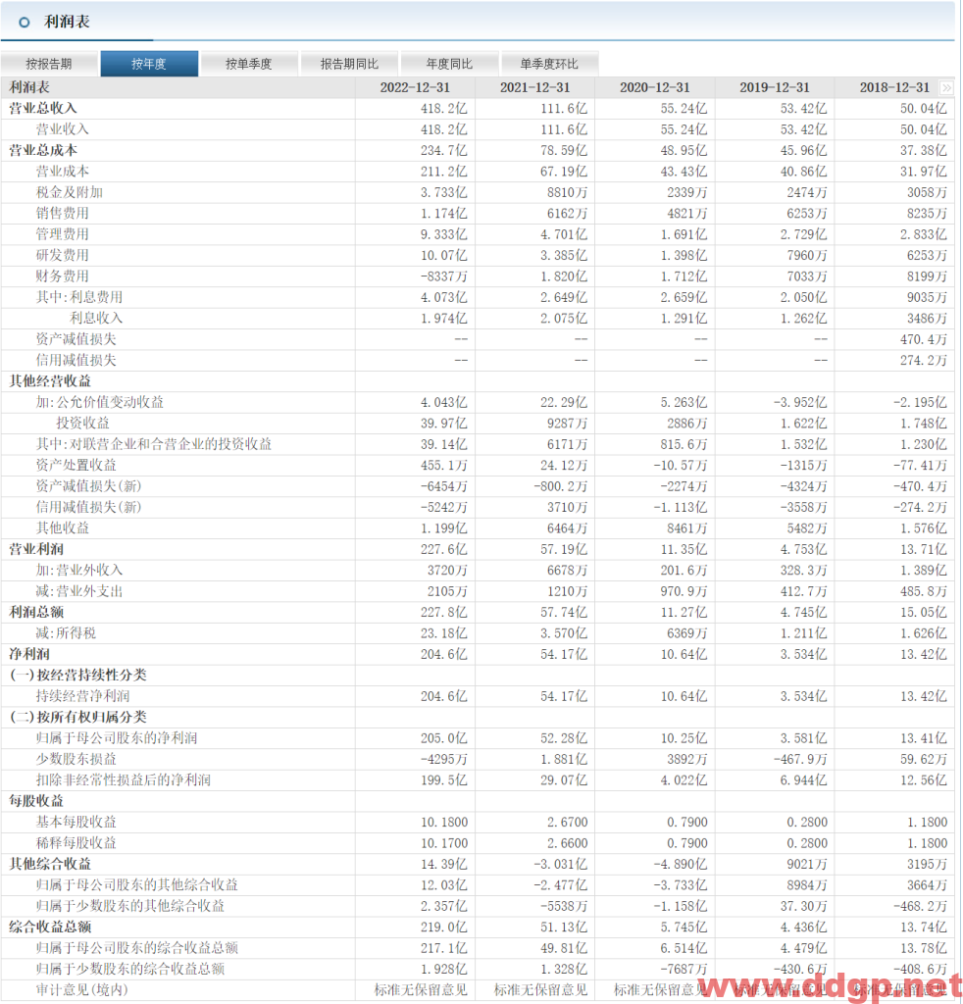Click the 基本每股收益 row label

click(x=76, y=823)
